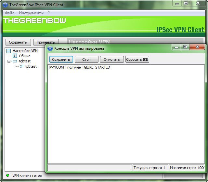The width and height of the screenshot is (208, 182).
Task: Open the ? help menu
Action: pos(49,13)
